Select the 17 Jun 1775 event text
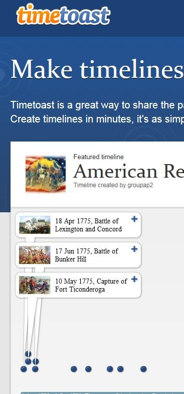Screen dimensions: 184x394 coord(86,255)
